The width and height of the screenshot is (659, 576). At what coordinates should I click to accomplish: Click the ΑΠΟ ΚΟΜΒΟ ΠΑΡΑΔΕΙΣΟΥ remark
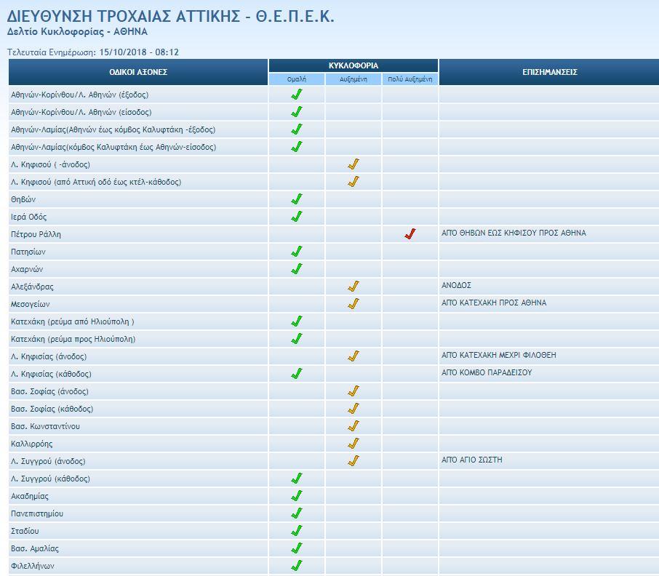(487, 373)
